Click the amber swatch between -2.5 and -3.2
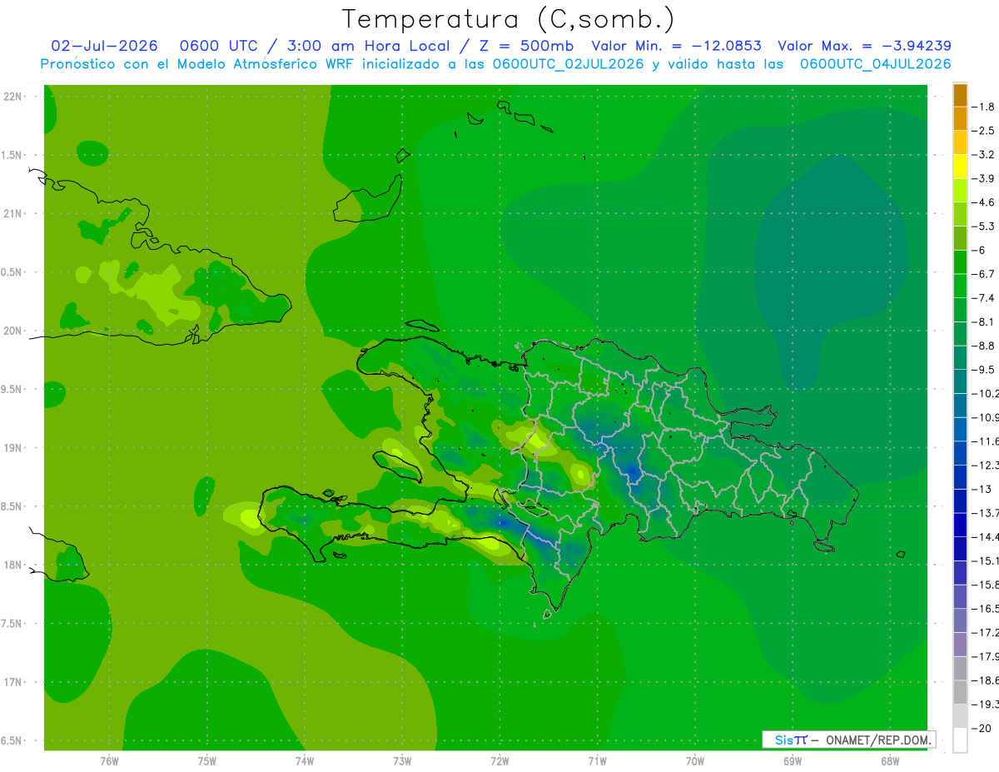Screen dimensions: 999x772 960,142
